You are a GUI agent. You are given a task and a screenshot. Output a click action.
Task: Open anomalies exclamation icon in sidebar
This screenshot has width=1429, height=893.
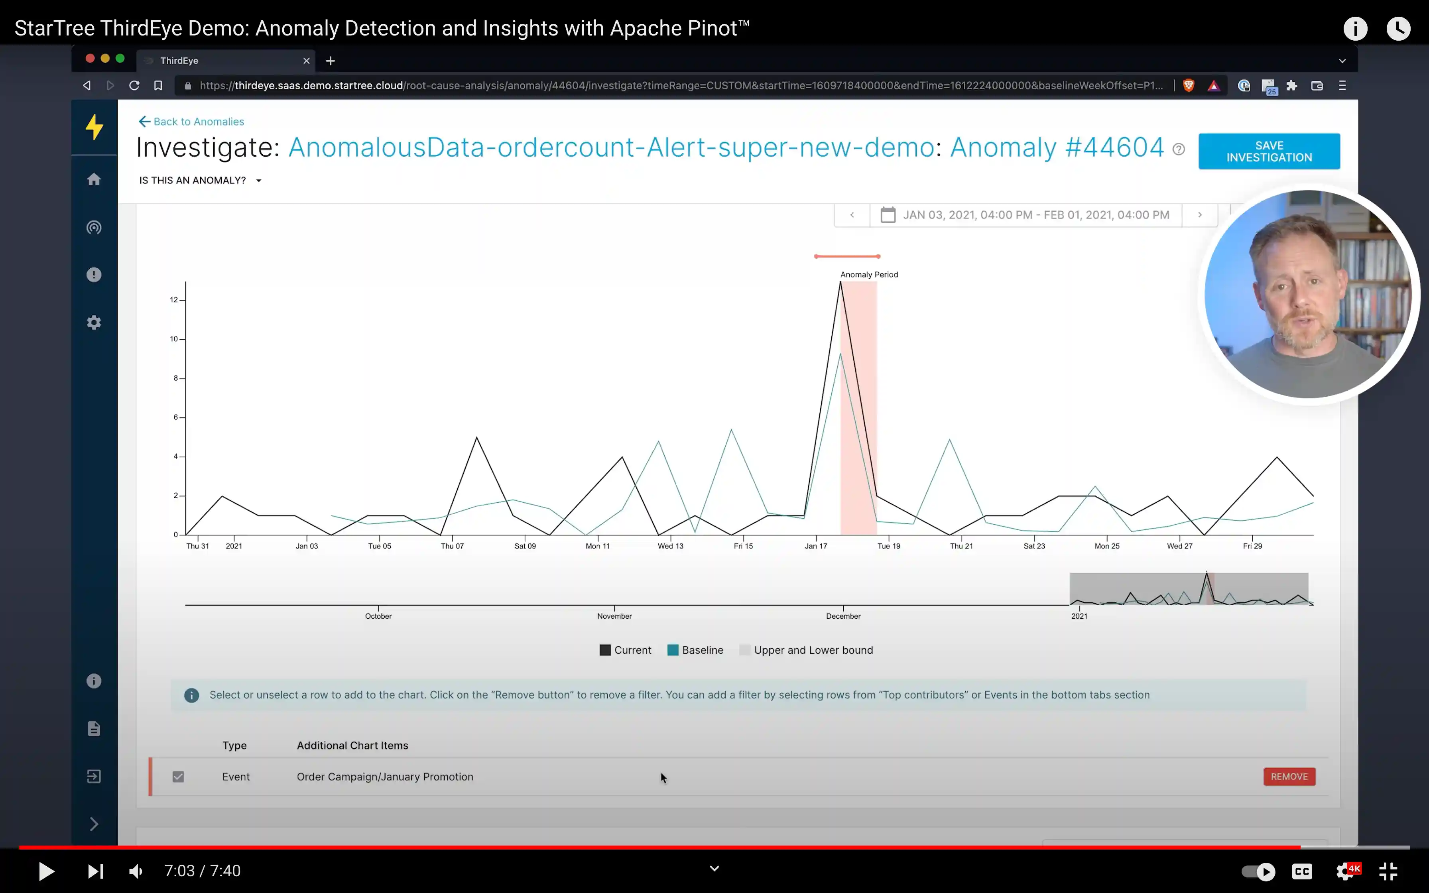(x=94, y=275)
